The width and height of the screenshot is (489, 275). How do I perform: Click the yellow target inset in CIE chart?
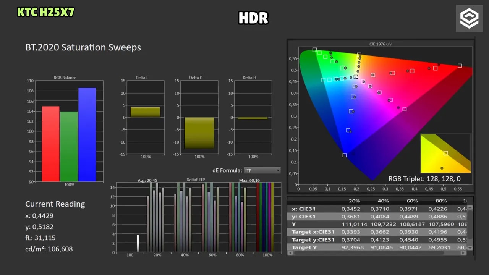[x=445, y=153]
